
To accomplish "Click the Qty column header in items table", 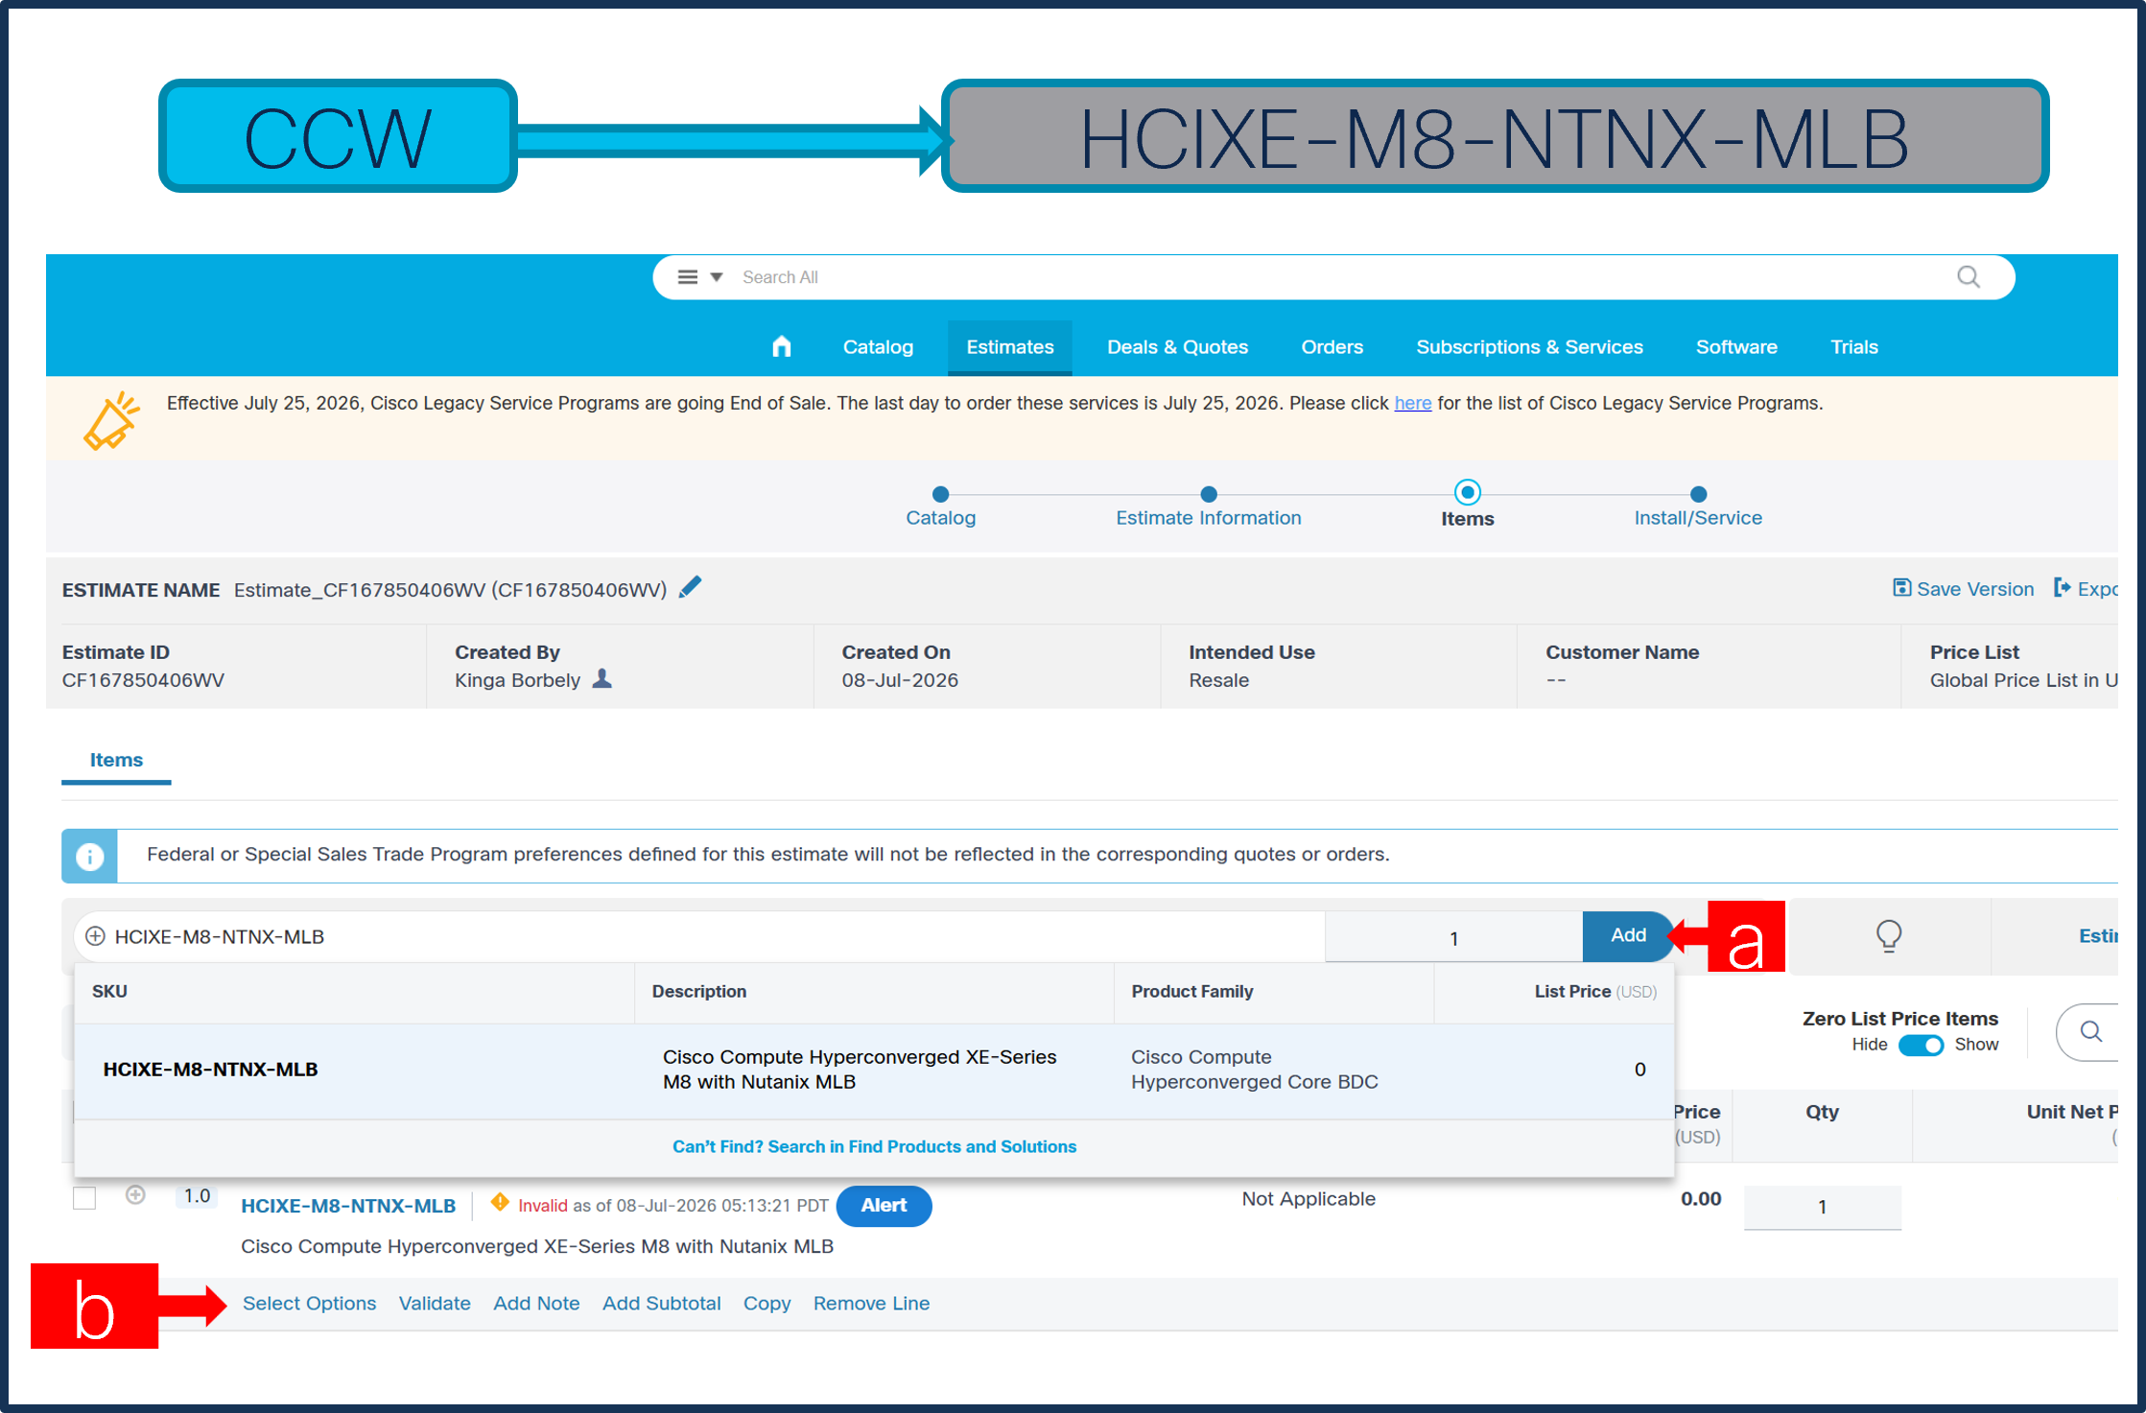I will [1822, 1112].
